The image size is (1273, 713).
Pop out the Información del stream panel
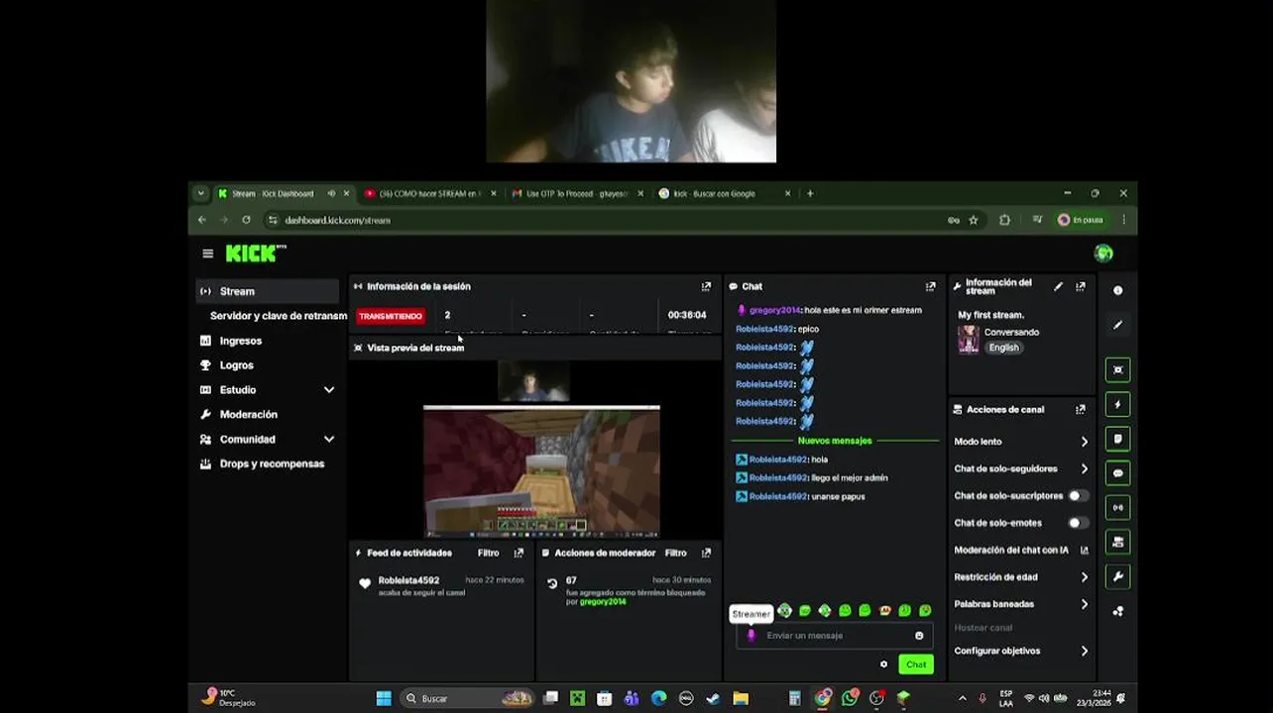pyautogui.click(x=1080, y=286)
